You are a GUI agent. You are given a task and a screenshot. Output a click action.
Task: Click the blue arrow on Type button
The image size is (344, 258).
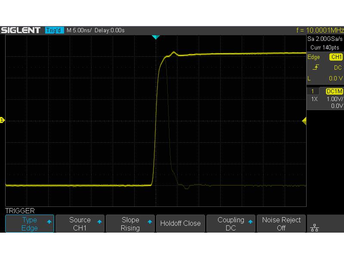coord(49,221)
